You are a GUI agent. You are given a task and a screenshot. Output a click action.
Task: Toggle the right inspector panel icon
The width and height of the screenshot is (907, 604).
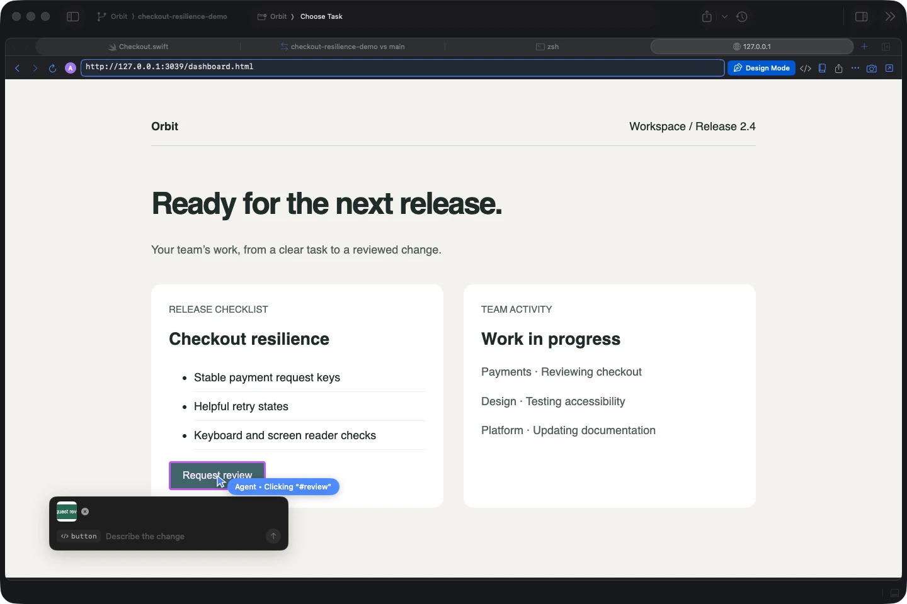(861, 16)
